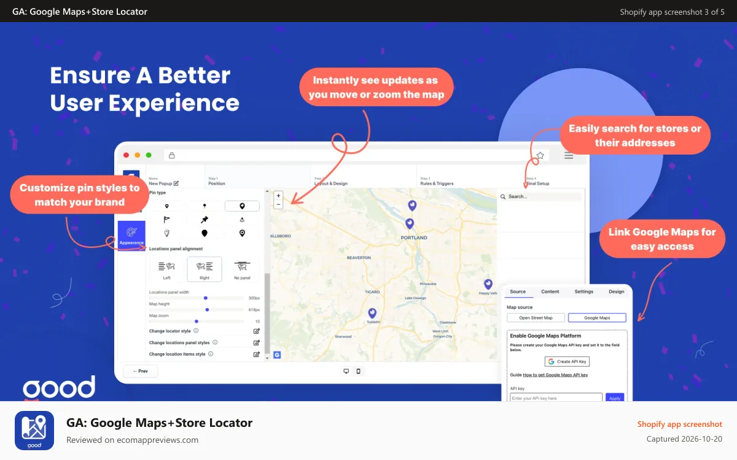Click the search magnifier icon in locations panel

(x=503, y=197)
